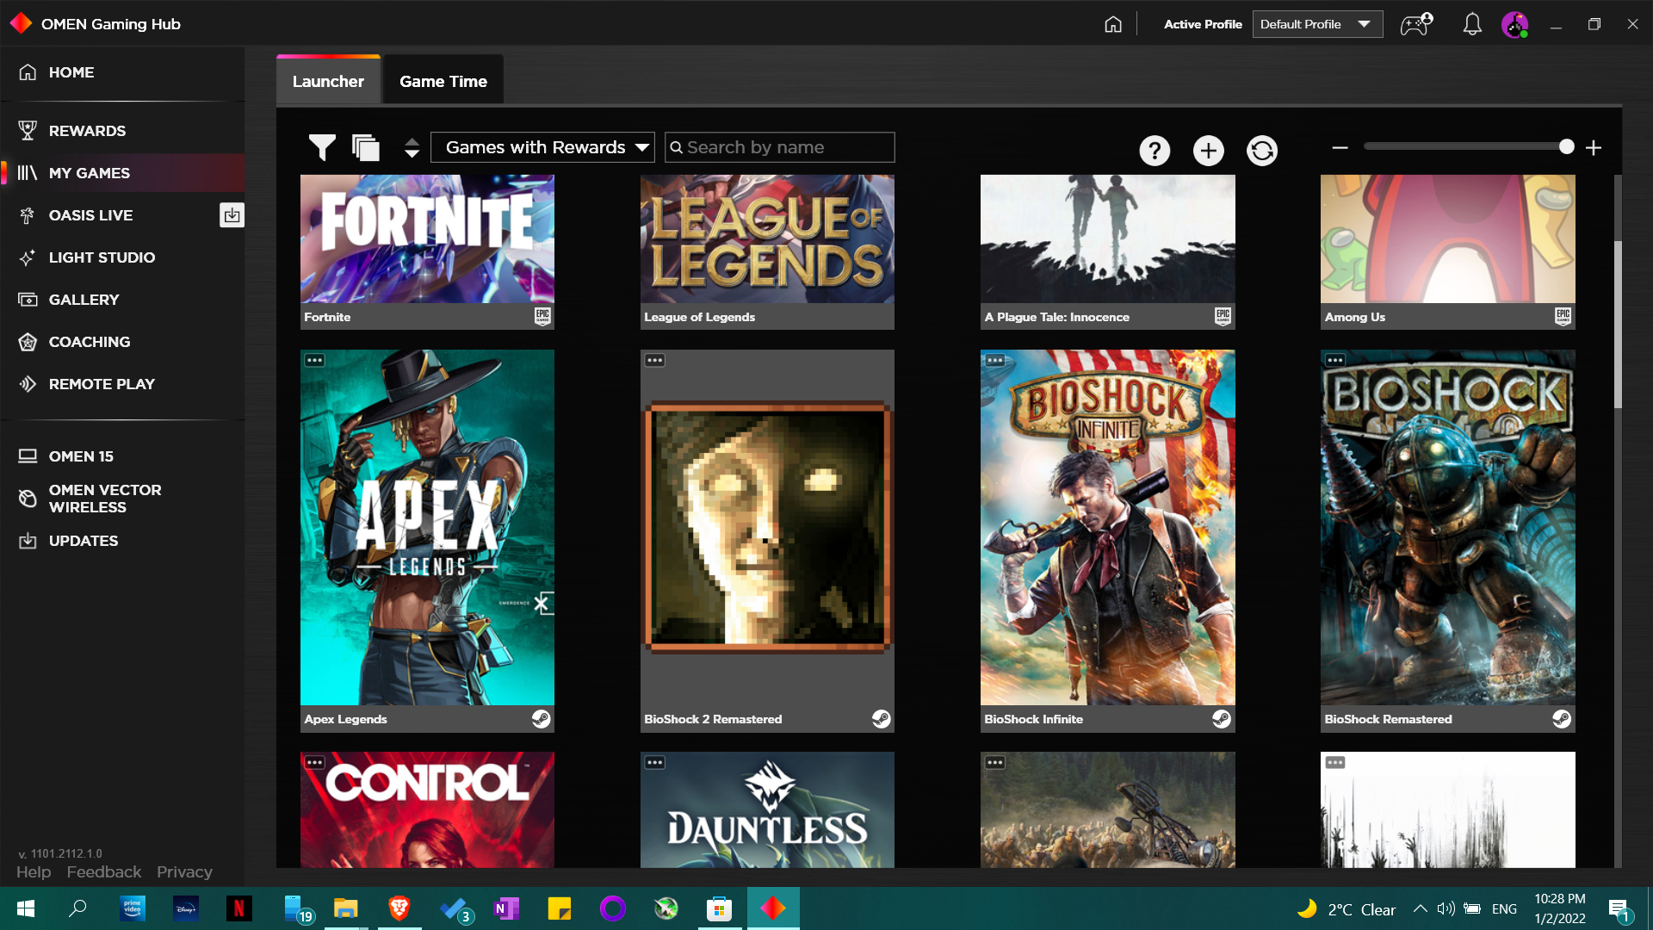Open the Games with Rewards dropdown
This screenshot has height=930, width=1653.
[x=542, y=147]
